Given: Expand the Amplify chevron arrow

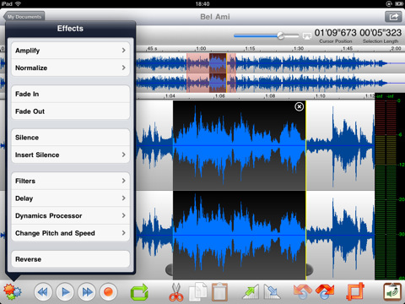Looking at the screenshot, I should click(123, 51).
